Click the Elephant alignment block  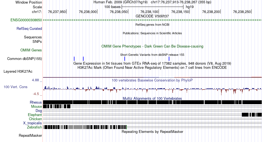click(x=252, y=115)
